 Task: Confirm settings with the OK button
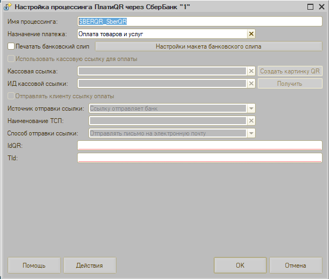[x=240, y=266]
